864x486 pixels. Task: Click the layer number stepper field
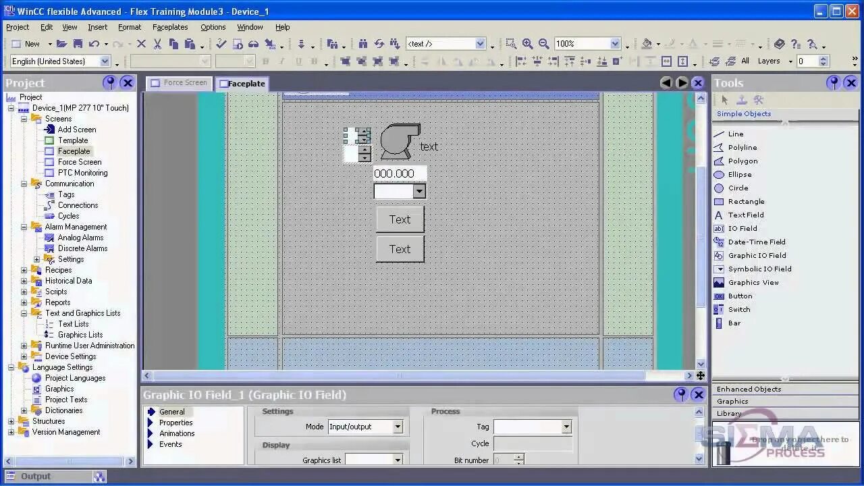813,61
